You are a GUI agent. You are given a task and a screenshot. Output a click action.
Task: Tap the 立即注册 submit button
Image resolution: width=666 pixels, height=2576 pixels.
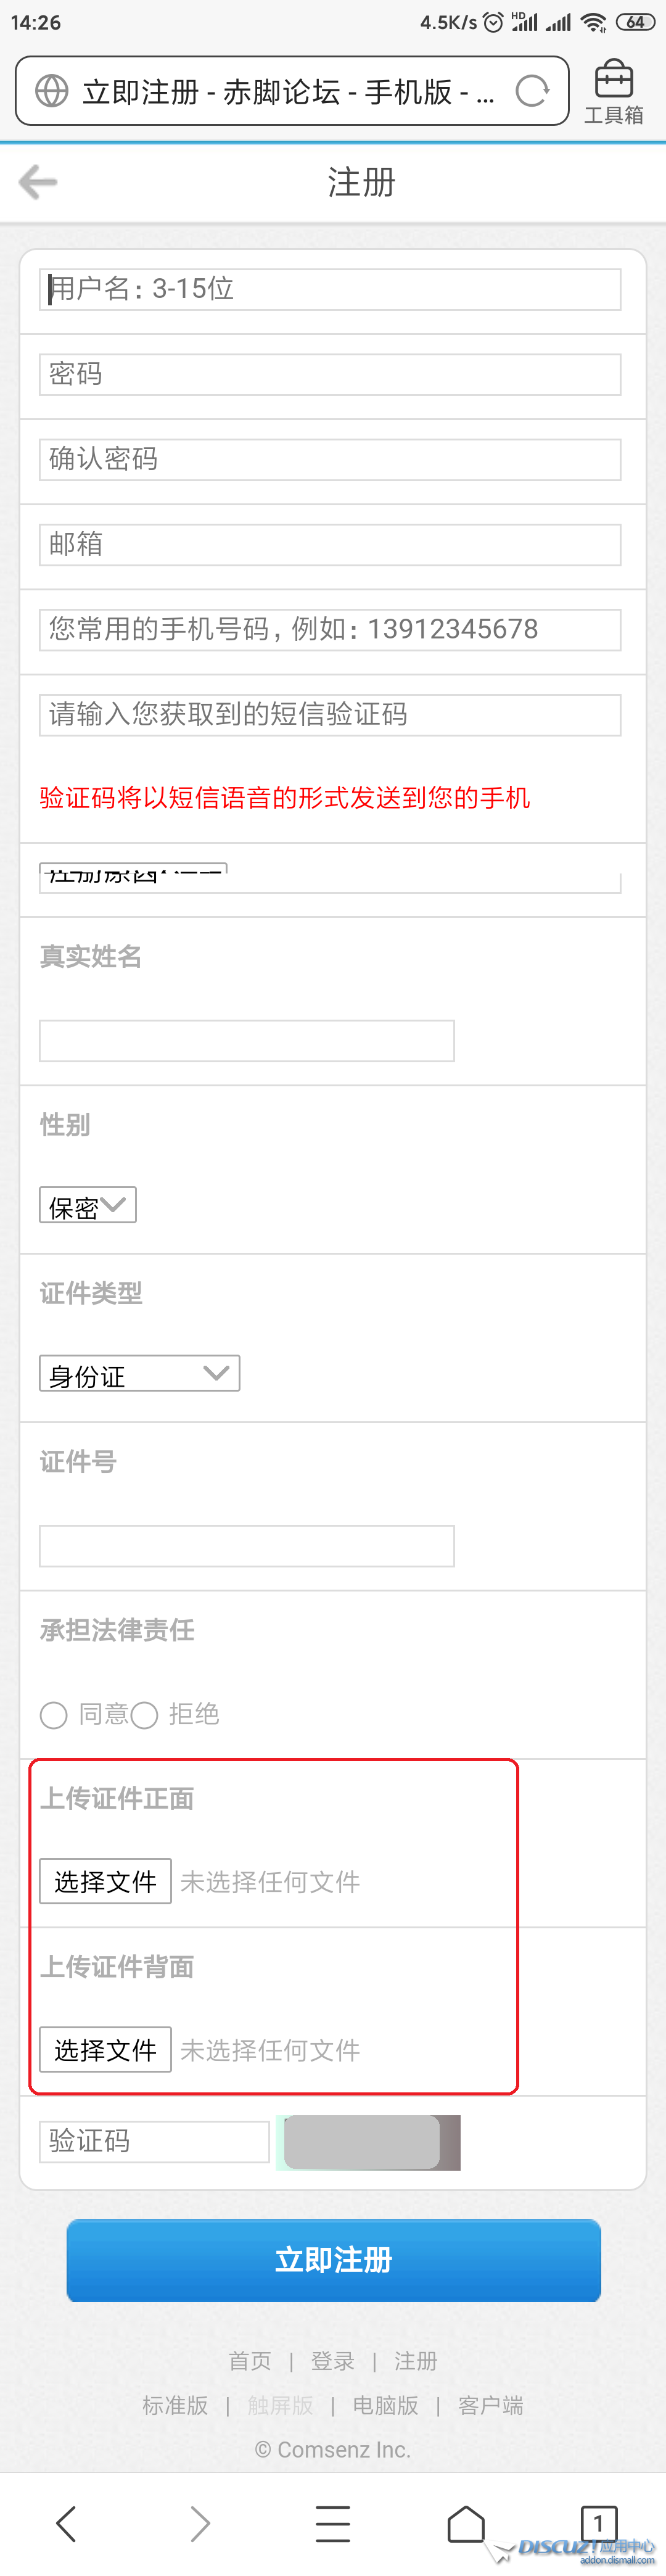click(x=334, y=2260)
